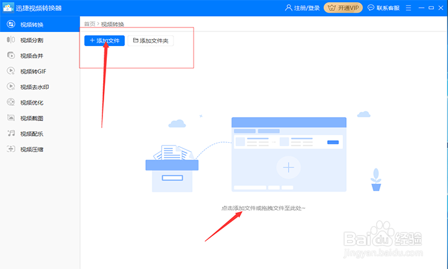Viewport: 448px width, 269px height.
Task: Click the VIP crown icon
Action: [x=332, y=8]
